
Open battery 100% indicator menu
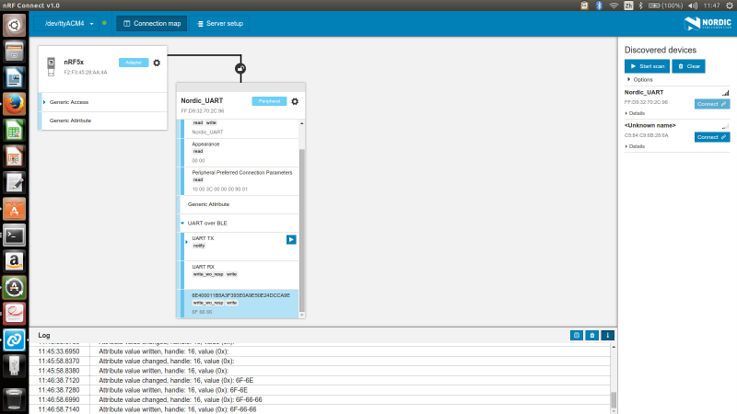click(x=665, y=6)
